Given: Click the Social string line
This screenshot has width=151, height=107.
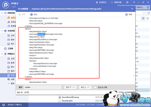Looking at the screenshot, I should (x=45, y=63).
